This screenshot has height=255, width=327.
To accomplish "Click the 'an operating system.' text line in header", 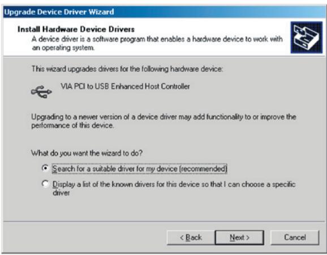I will coord(63,47).
